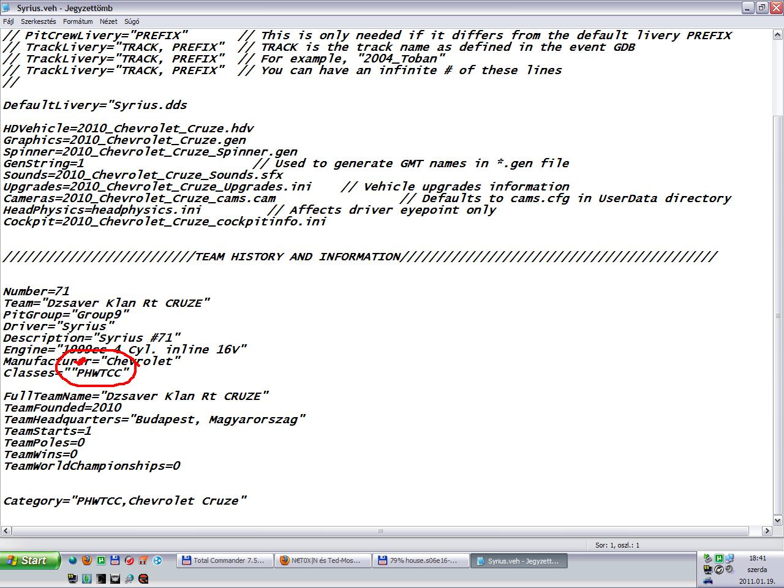Click the horizontal scrollbar right arrow
Image resolution: width=784 pixels, height=588 pixels.
[x=766, y=531]
